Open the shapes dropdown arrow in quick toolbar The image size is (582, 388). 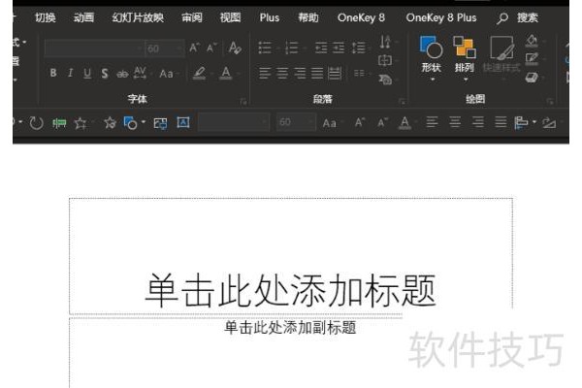[144, 122]
